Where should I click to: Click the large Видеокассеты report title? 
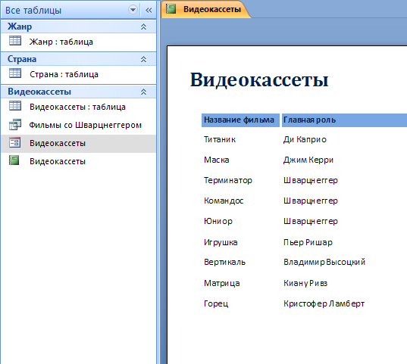(x=259, y=79)
